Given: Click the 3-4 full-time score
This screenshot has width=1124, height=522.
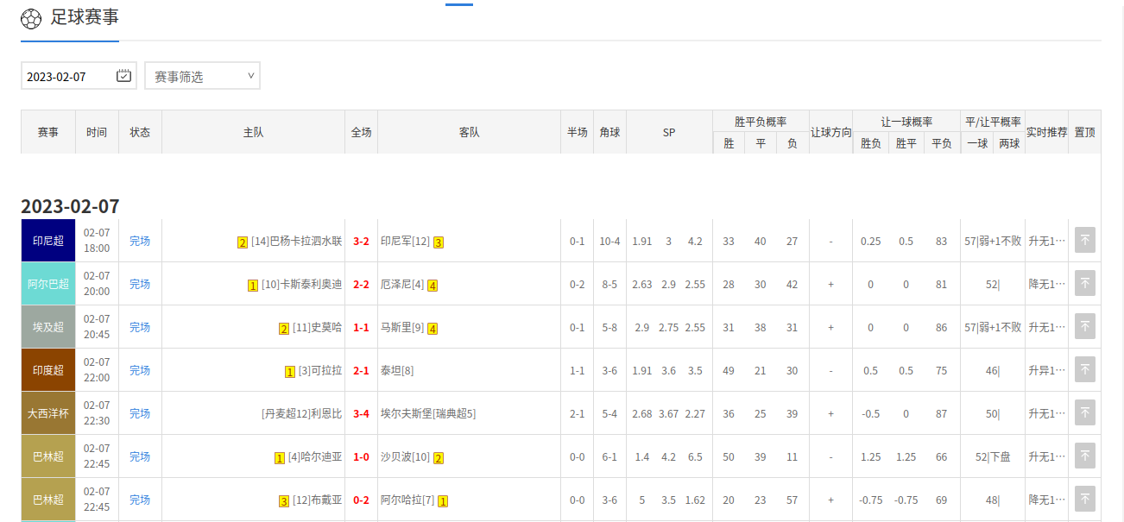Looking at the screenshot, I should [x=361, y=414].
